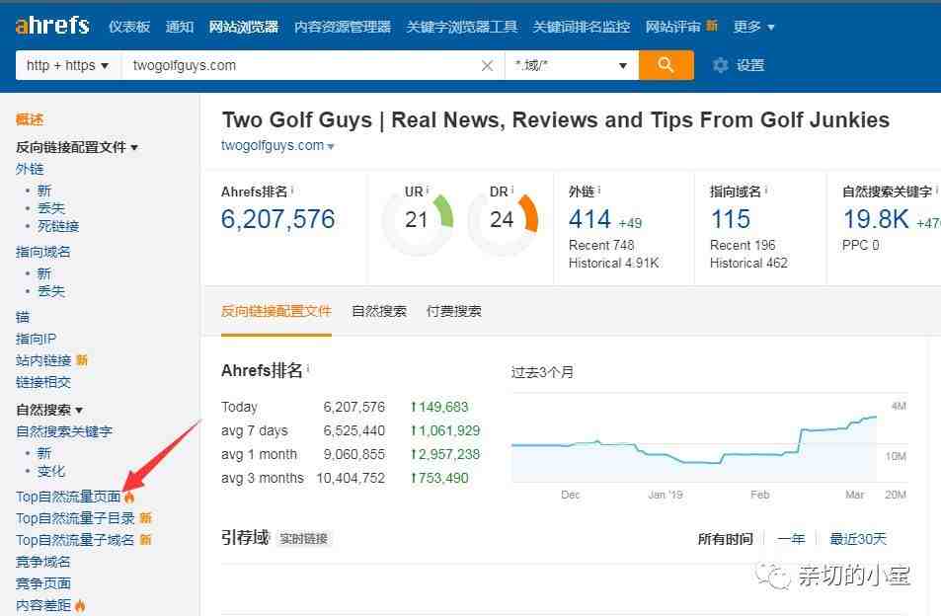Clear the twogolfguys.com URL with X
Image resolution: width=941 pixels, height=616 pixels.
(488, 65)
